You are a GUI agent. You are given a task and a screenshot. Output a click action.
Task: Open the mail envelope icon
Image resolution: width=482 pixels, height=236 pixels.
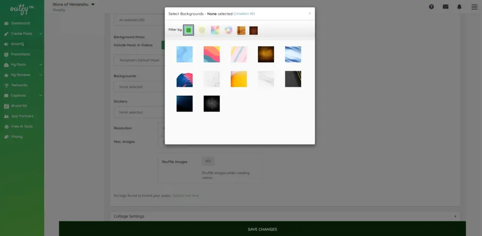(x=445, y=7)
